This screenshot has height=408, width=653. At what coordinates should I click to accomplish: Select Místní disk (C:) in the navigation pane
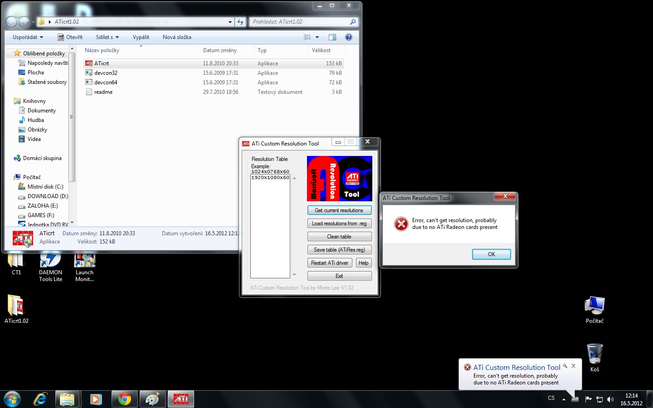[40, 187]
